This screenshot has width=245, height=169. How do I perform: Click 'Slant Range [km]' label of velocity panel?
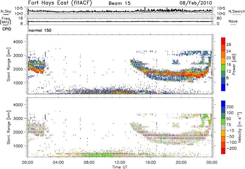pos(9,128)
